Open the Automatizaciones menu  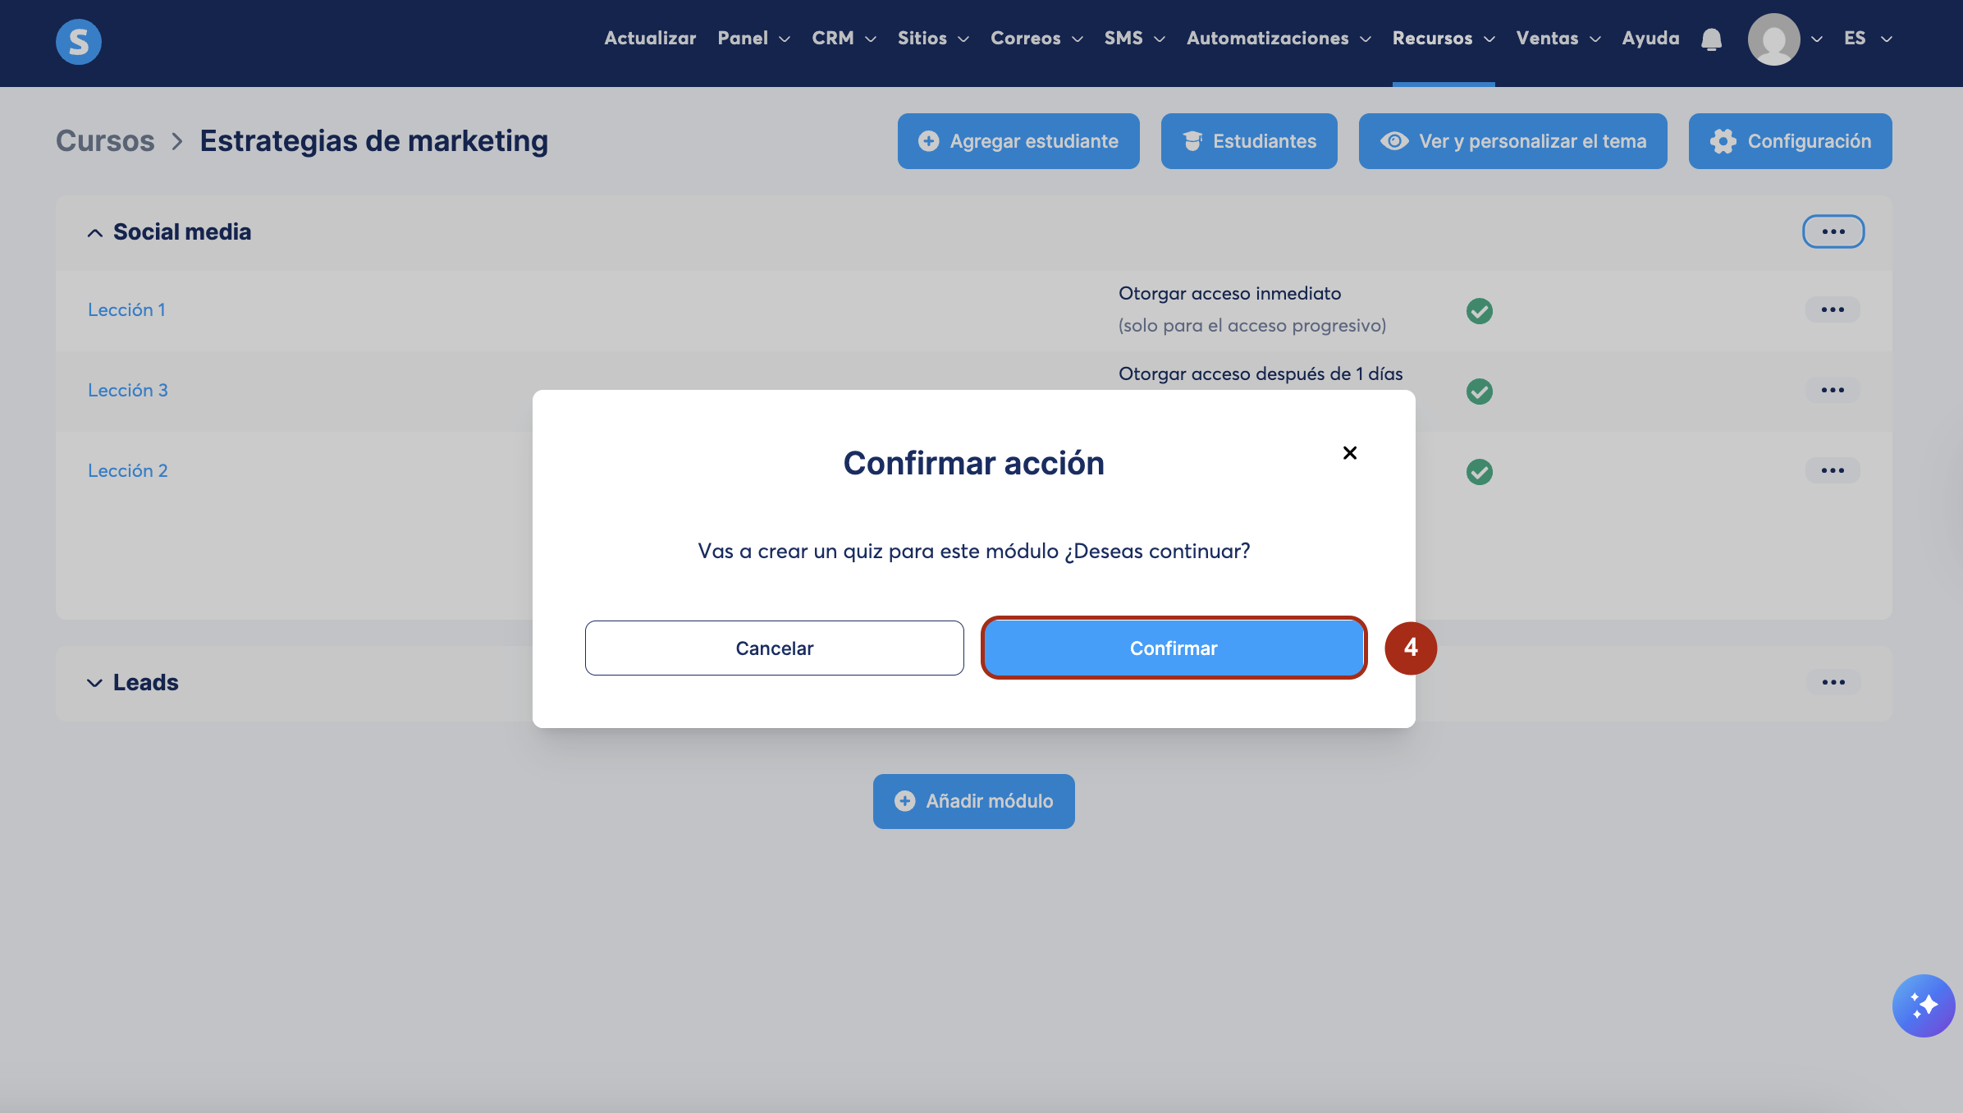(x=1278, y=39)
